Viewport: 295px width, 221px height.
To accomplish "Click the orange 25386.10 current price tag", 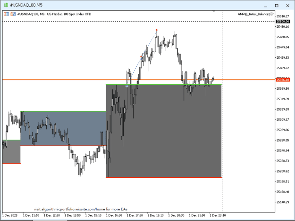I will pos(283,80).
